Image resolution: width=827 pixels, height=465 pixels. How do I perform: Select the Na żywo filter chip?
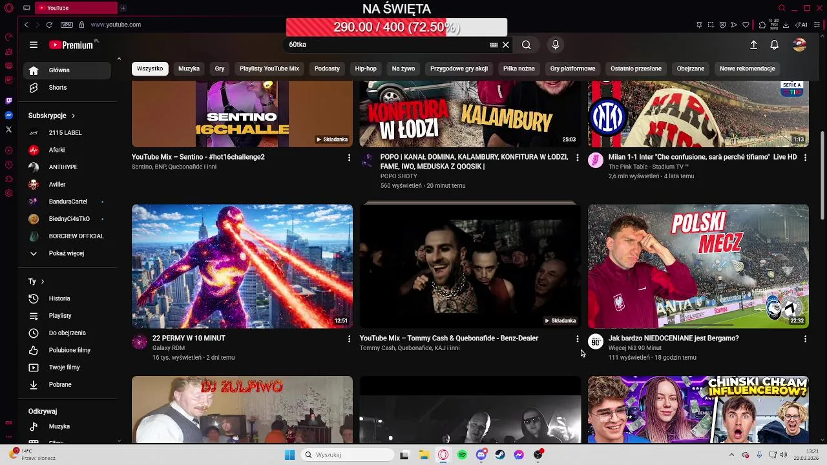pos(403,68)
